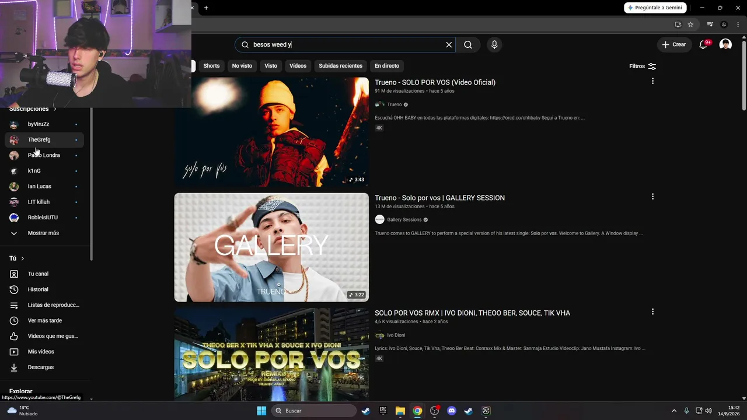The height and width of the screenshot is (420, 747).
Task: Open Ian Lucas subscription in sidebar
Action: point(44,187)
